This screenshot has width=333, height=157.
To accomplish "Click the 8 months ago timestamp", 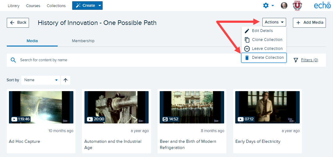I will click(212, 131).
